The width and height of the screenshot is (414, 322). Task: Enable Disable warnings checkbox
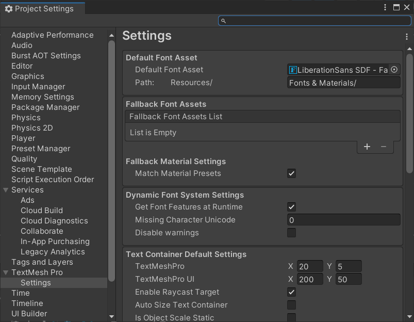pyautogui.click(x=291, y=233)
